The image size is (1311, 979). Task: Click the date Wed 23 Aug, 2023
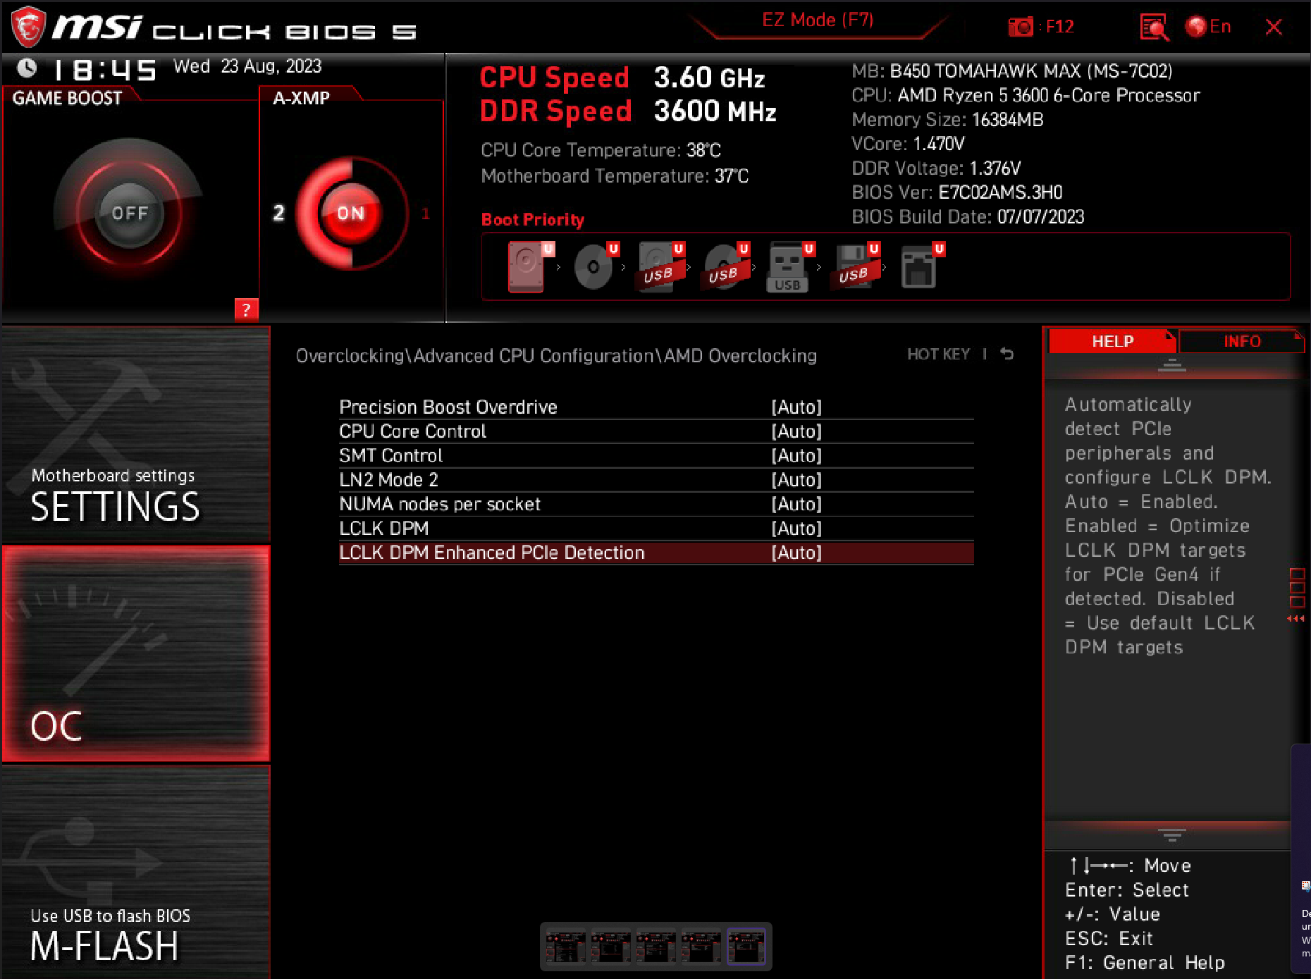(x=247, y=66)
